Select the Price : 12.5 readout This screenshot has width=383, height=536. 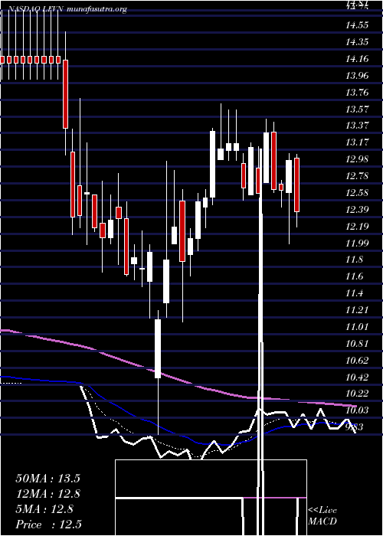48,525
